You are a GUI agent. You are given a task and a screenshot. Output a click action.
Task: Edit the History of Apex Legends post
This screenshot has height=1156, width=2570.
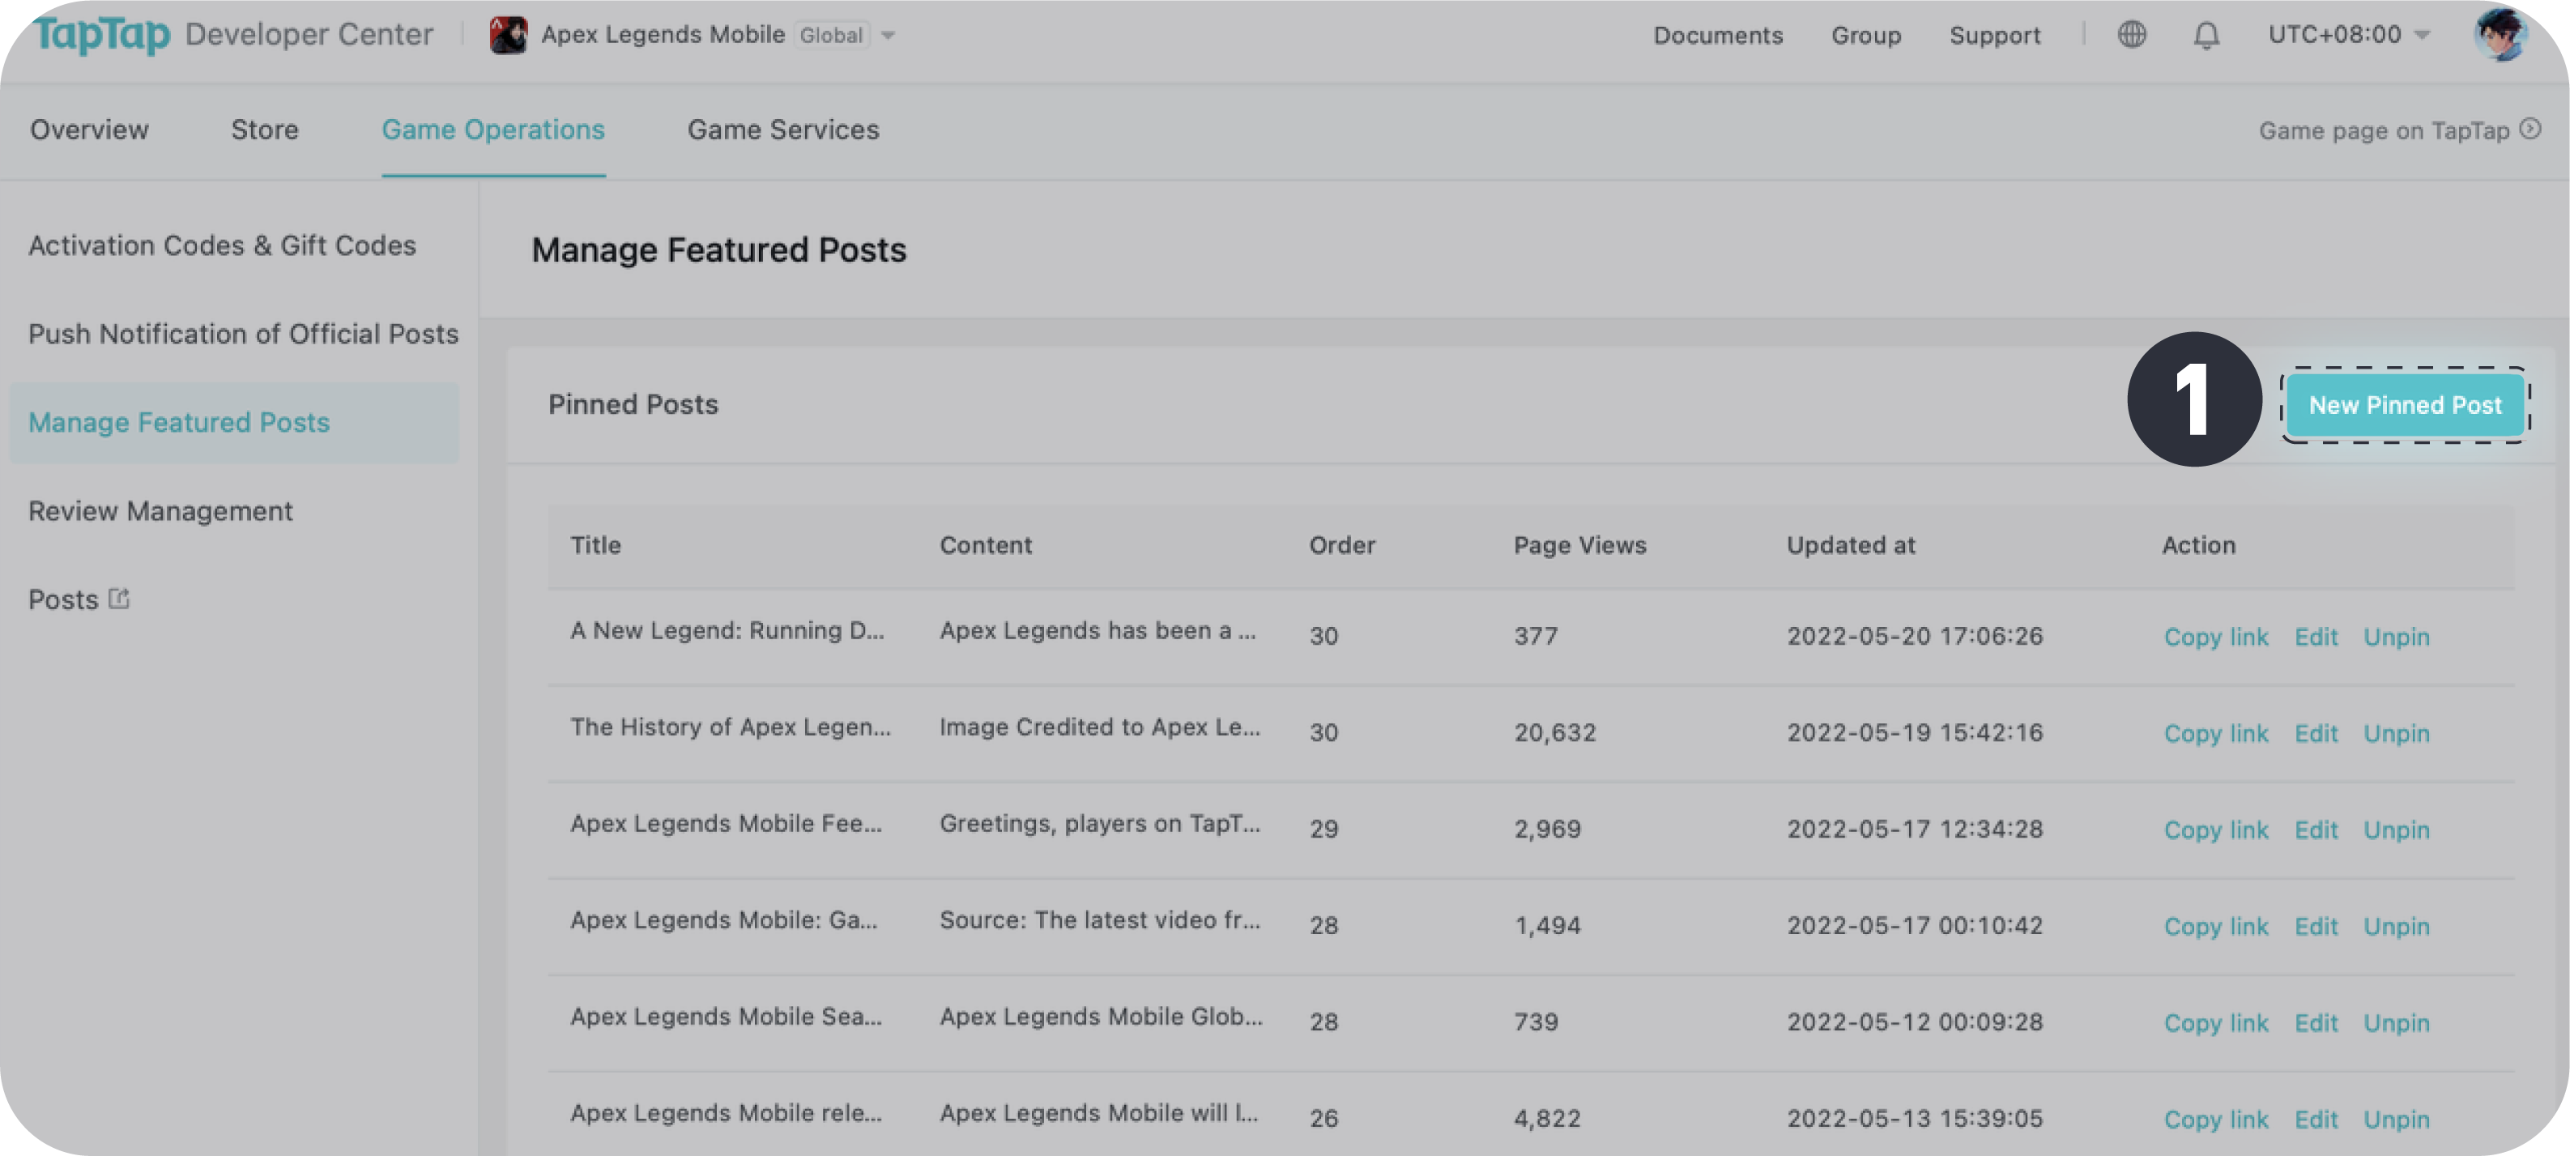click(2316, 733)
